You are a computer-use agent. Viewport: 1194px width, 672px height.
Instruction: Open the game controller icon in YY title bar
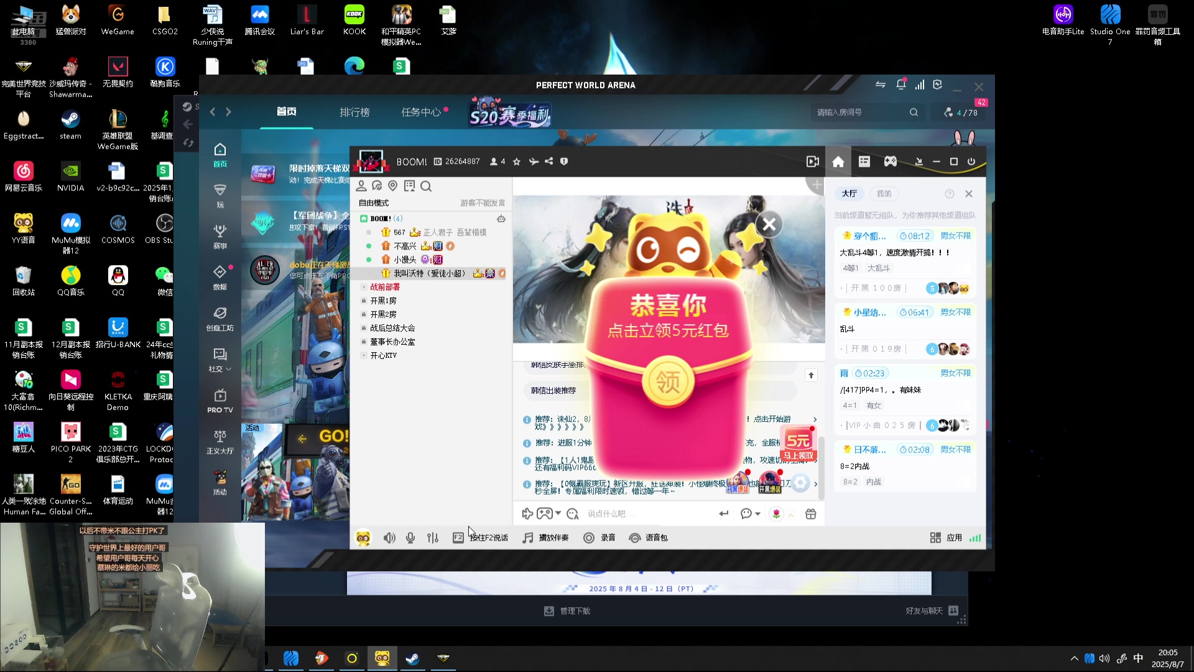point(891,162)
